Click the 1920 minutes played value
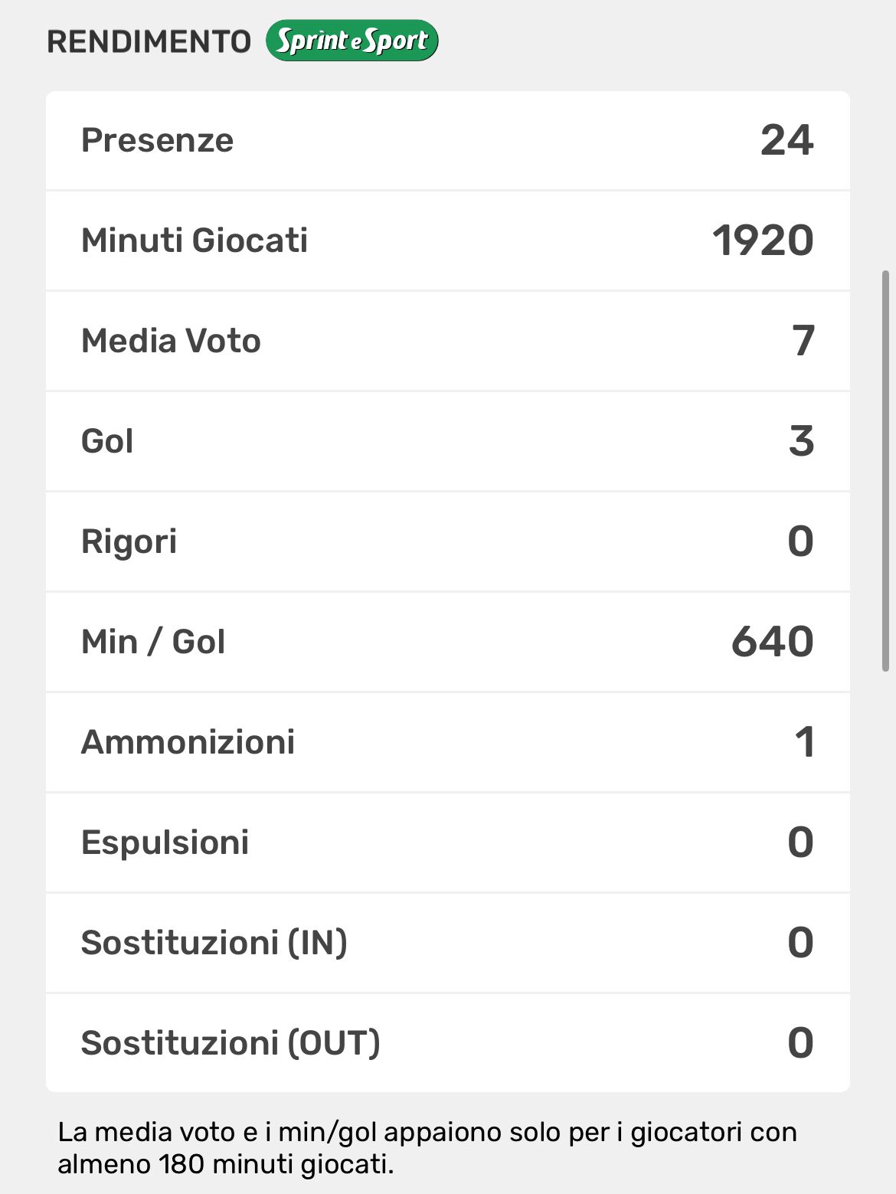This screenshot has width=896, height=1194. pyautogui.click(x=763, y=241)
